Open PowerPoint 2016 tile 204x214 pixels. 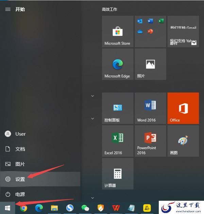pyautogui.click(x=150, y=141)
